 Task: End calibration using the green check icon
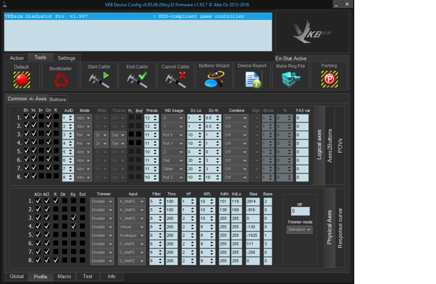click(138, 80)
